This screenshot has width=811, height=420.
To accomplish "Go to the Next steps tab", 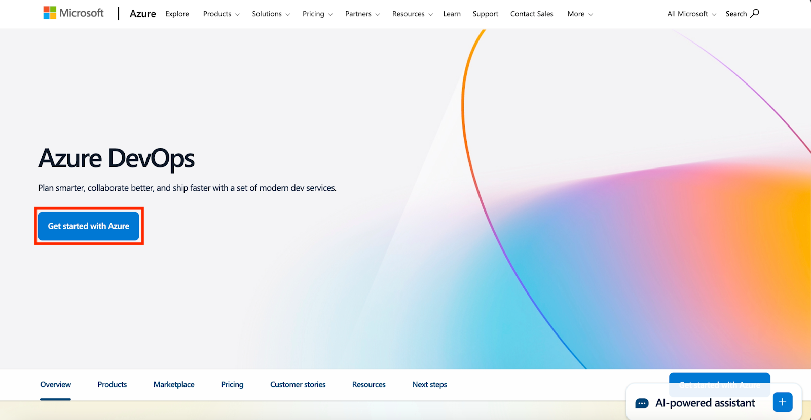I will click(429, 385).
